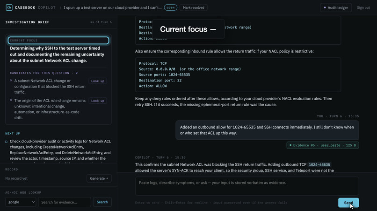Image resolution: width=377 pixels, height=211 pixels.
Task: Click the 1024-65535 inline code in copilot reply
Action: pos(319,164)
